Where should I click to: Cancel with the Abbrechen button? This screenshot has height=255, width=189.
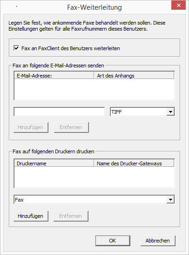click(158, 241)
